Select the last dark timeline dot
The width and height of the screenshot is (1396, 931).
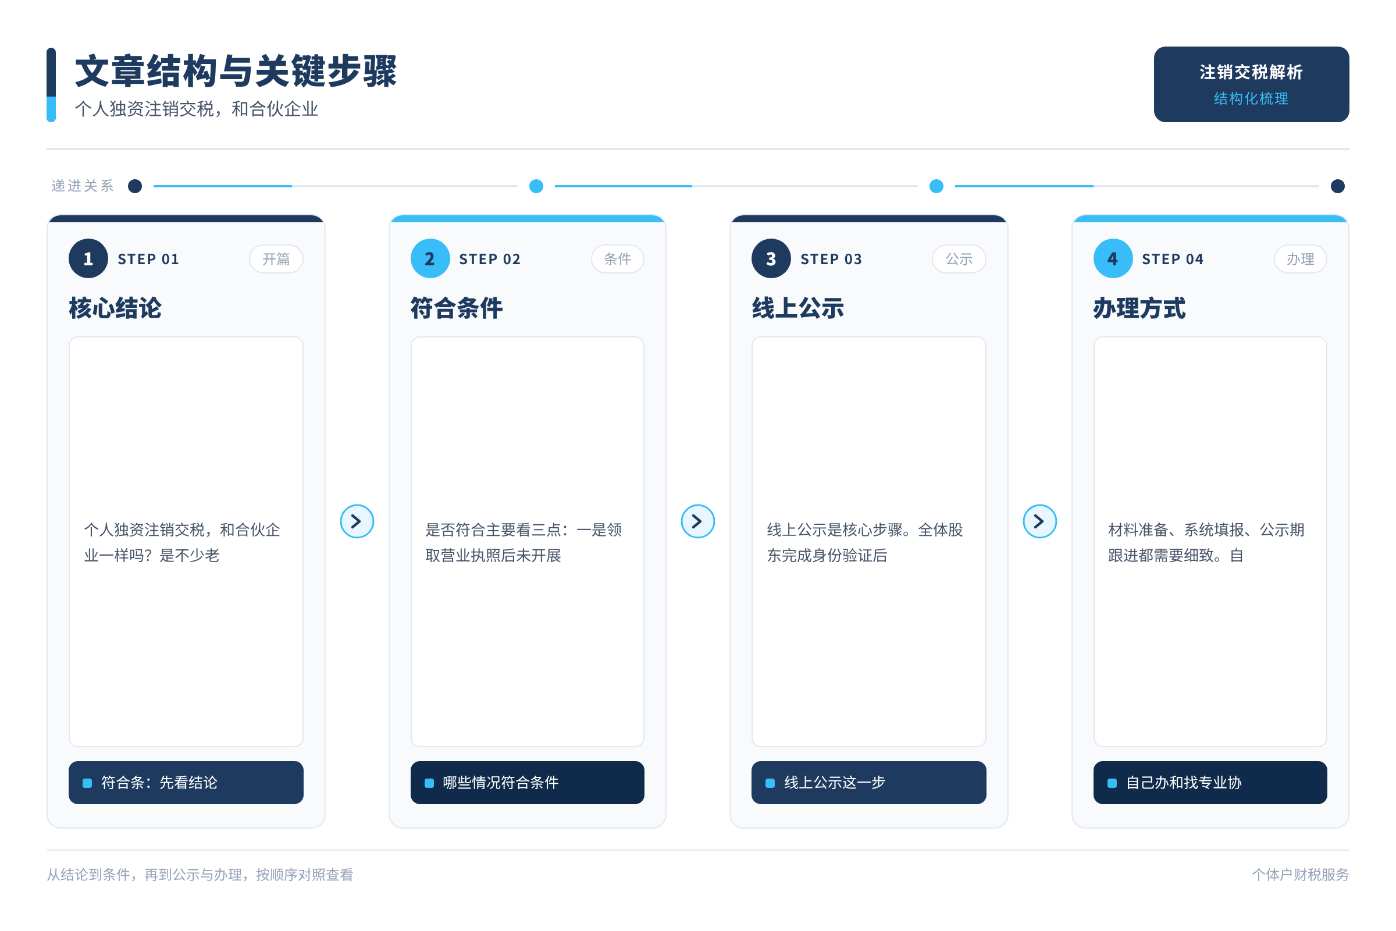click(x=1337, y=186)
